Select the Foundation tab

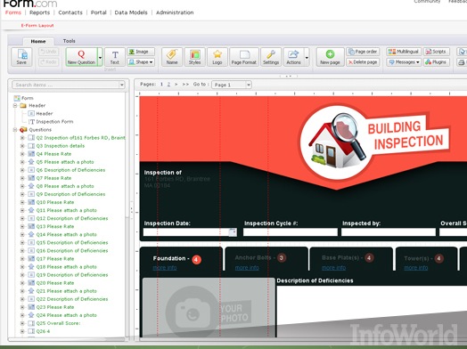tap(182, 259)
